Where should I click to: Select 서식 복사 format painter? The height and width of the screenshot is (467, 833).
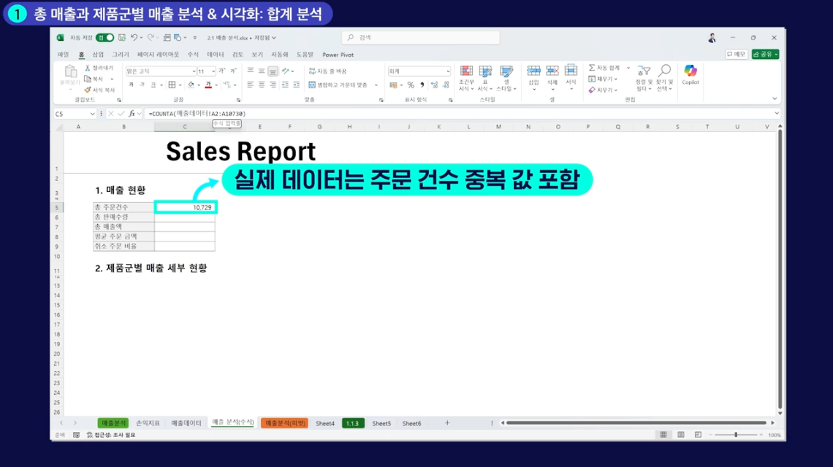tap(100, 90)
